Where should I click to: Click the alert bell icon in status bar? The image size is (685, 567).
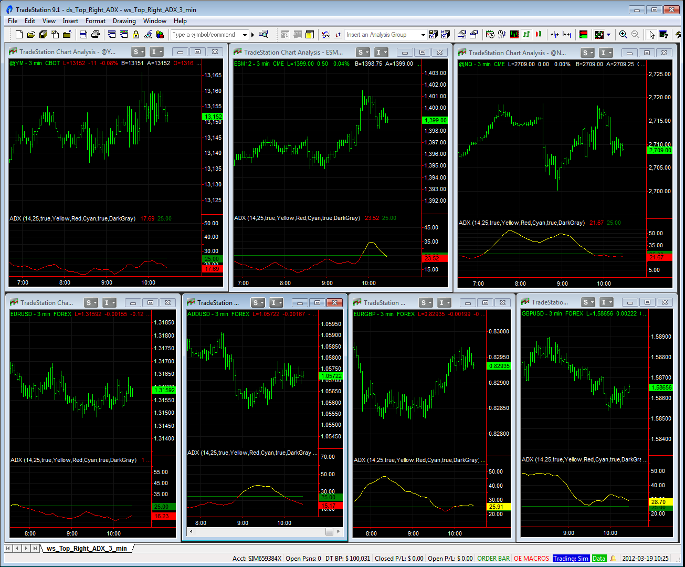(x=613, y=559)
